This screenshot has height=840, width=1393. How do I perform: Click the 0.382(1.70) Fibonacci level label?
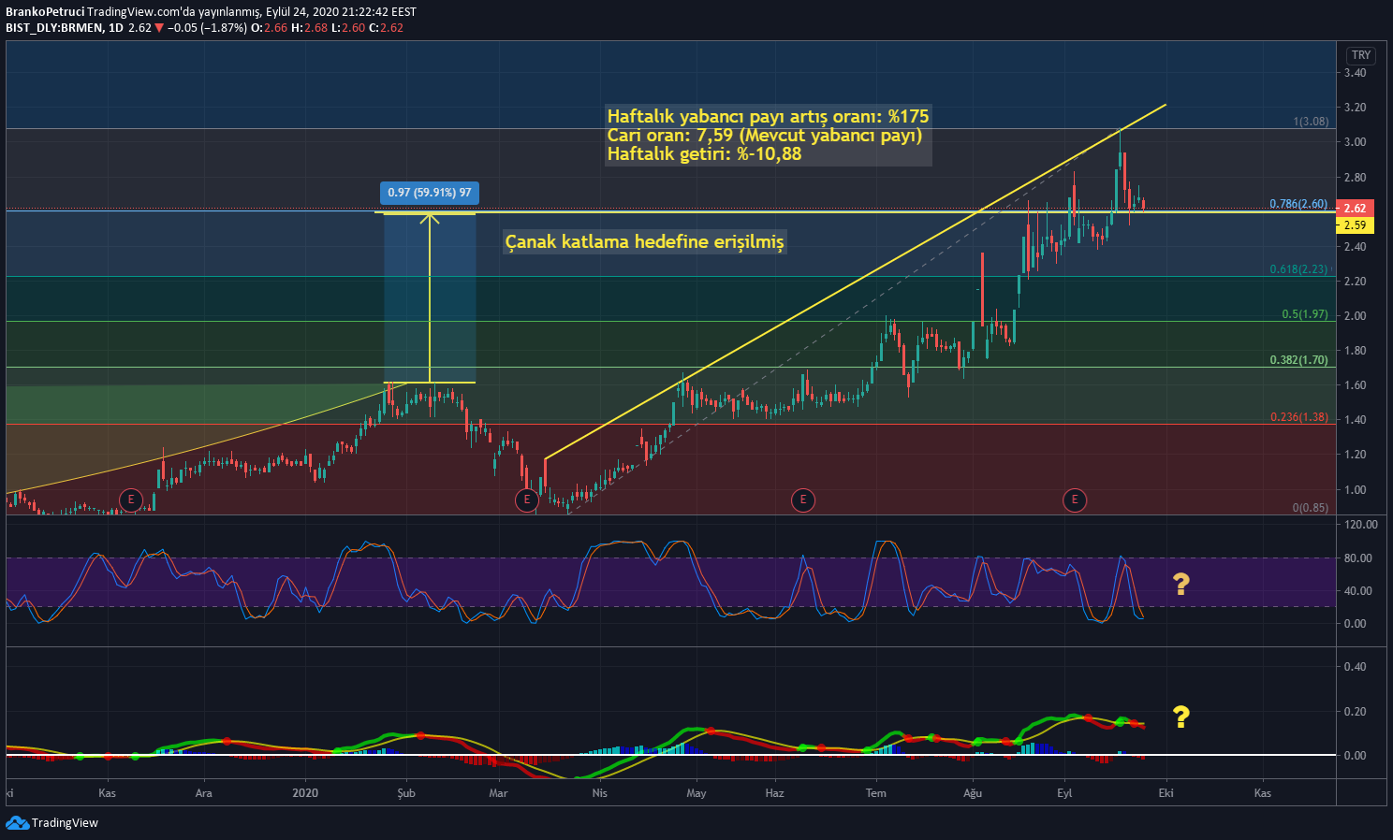[1298, 360]
